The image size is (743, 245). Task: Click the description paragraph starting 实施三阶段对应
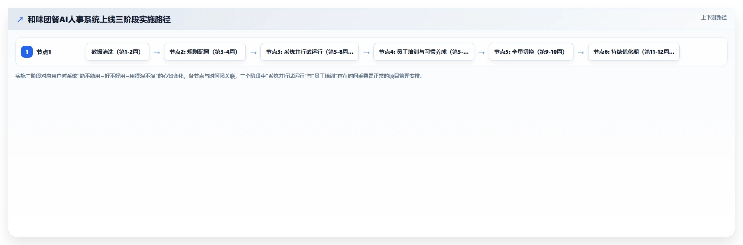point(220,76)
